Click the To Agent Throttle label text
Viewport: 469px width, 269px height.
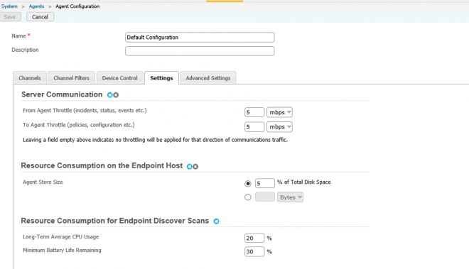[79, 125]
